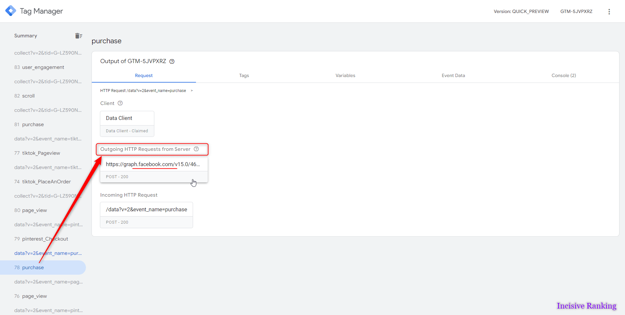Image resolution: width=625 pixels, height=315 pixels.
Task: Select Summary in the left sidebar
Action: [x=26, y=36]
